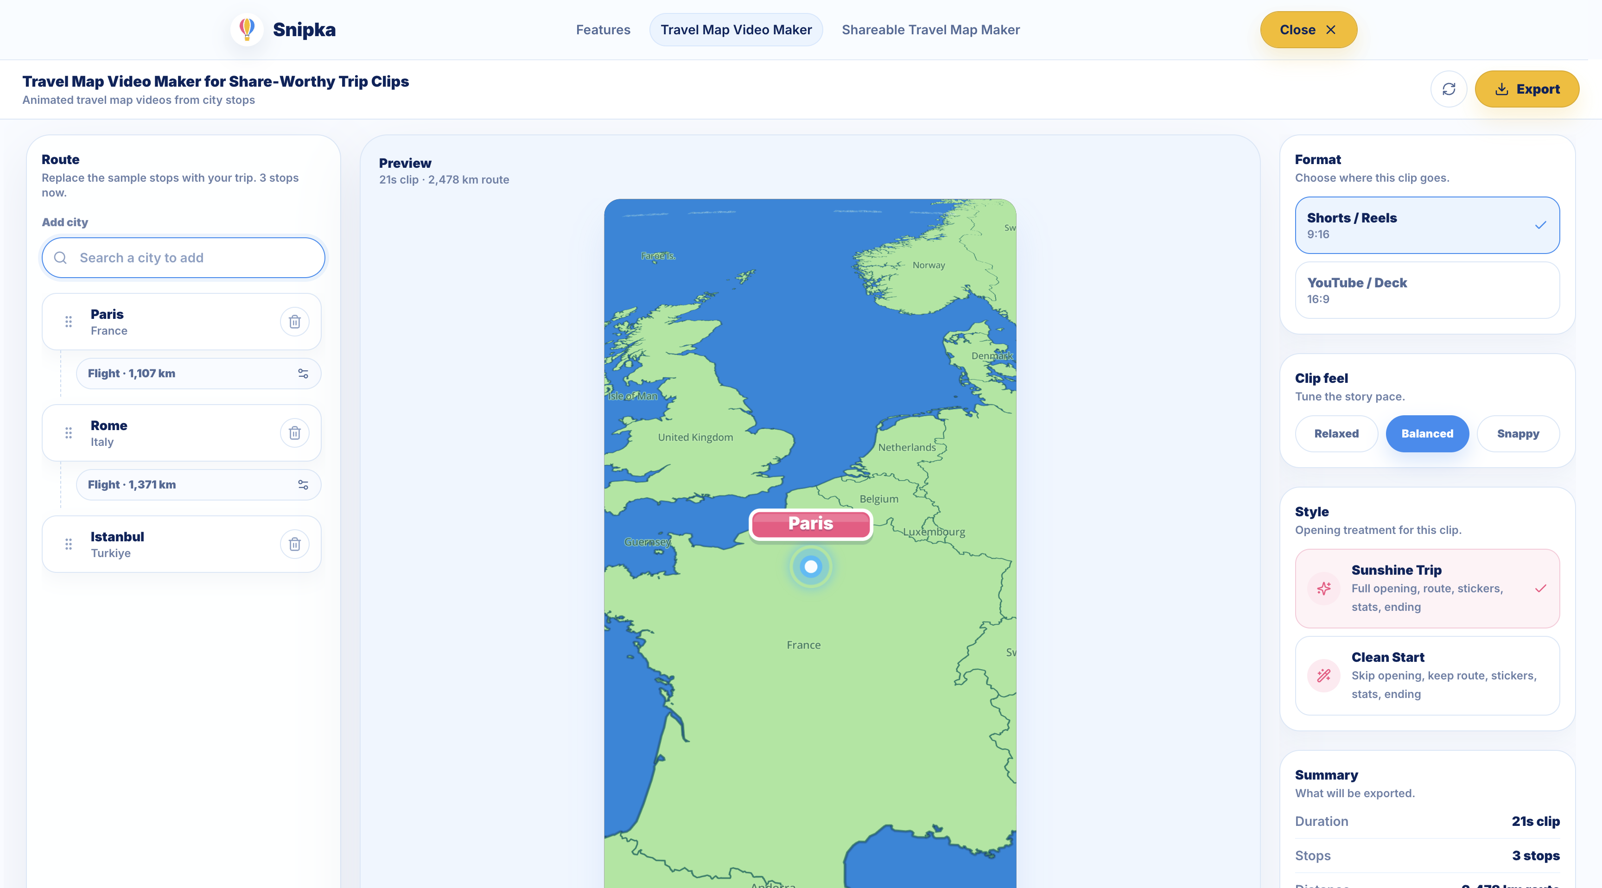Image resolution: width=1602 pixels, height=888 pixels.
Task: Click the Istanbul drag handle
Action: (69, 544)
